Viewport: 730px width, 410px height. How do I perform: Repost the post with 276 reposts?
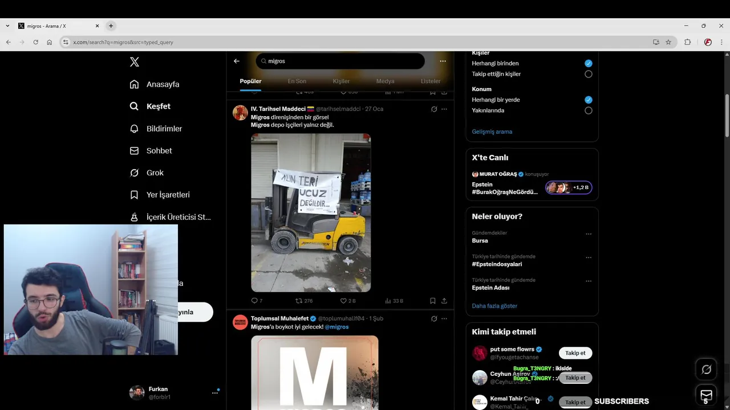(x=304, y=301)
